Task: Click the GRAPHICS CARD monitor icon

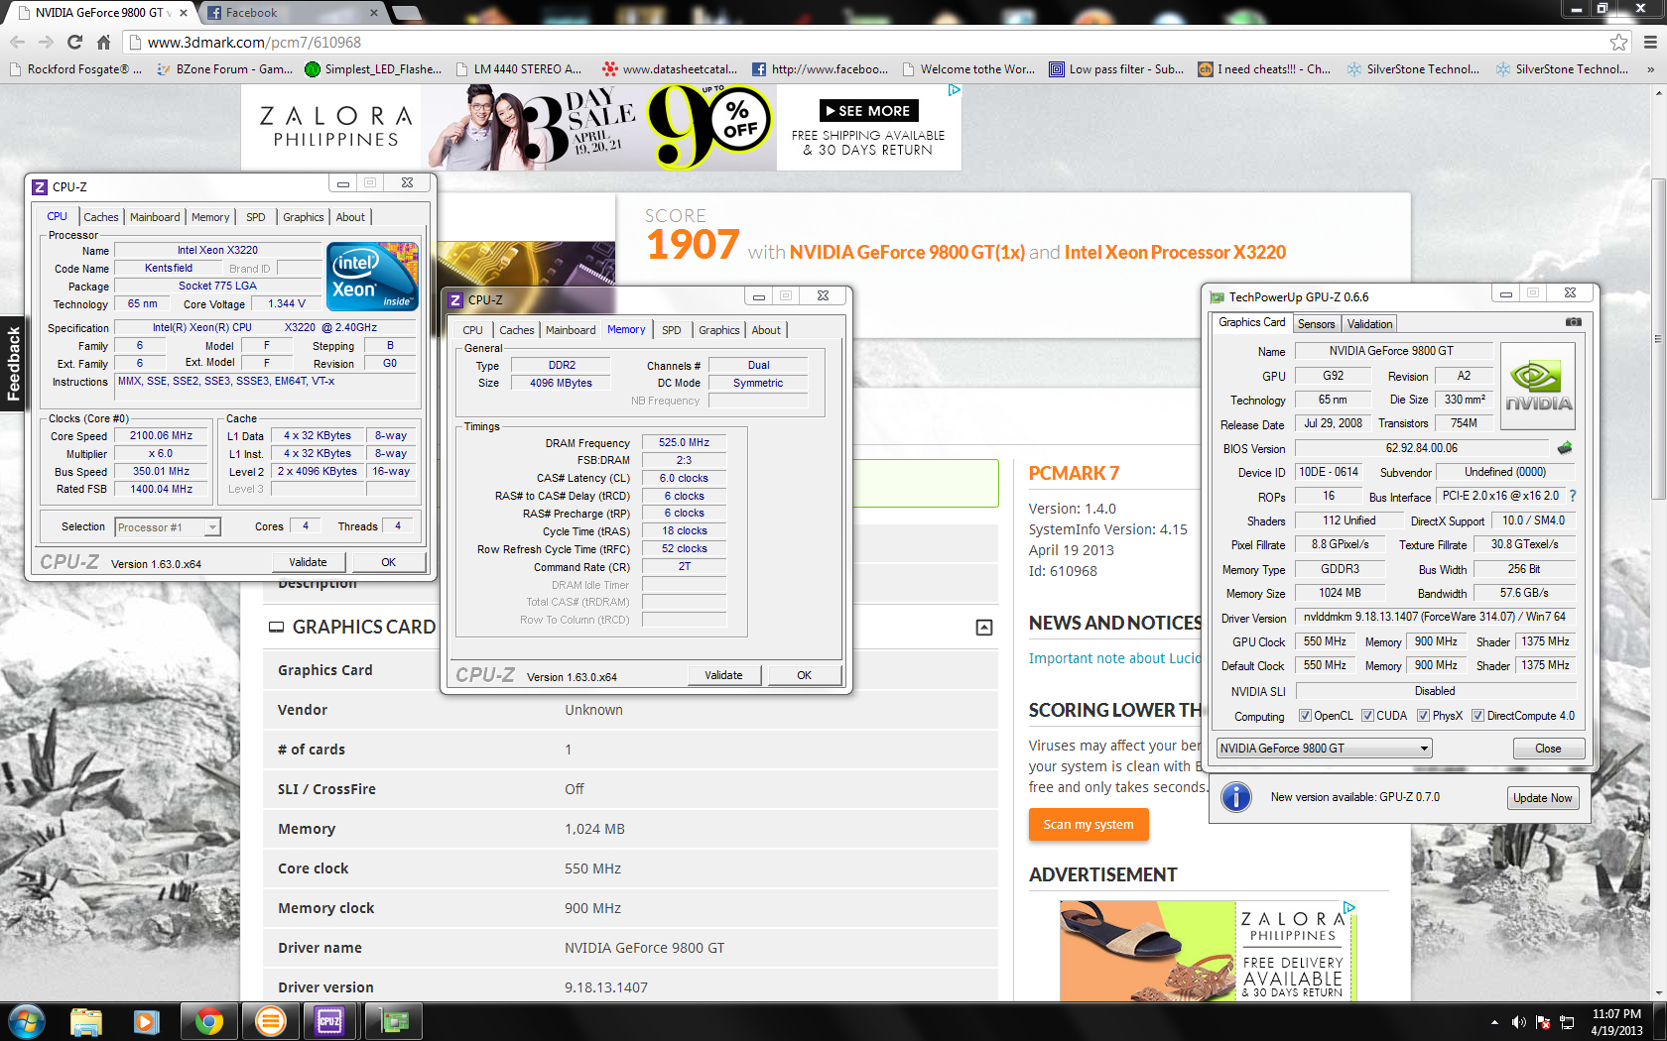Action: (276, 628)
